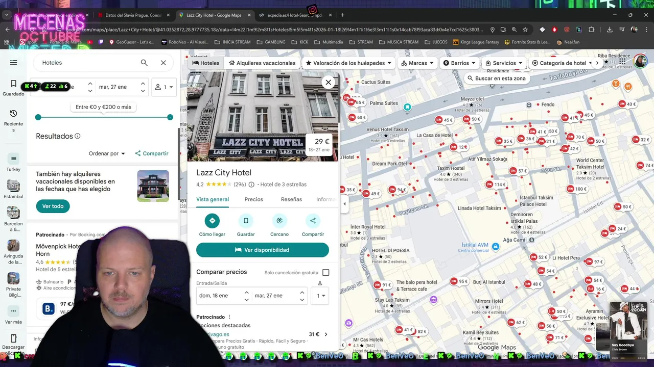Click the Compartir link beside Ordenar por
This screenshot has height=367, width=654.
(152, 153)
